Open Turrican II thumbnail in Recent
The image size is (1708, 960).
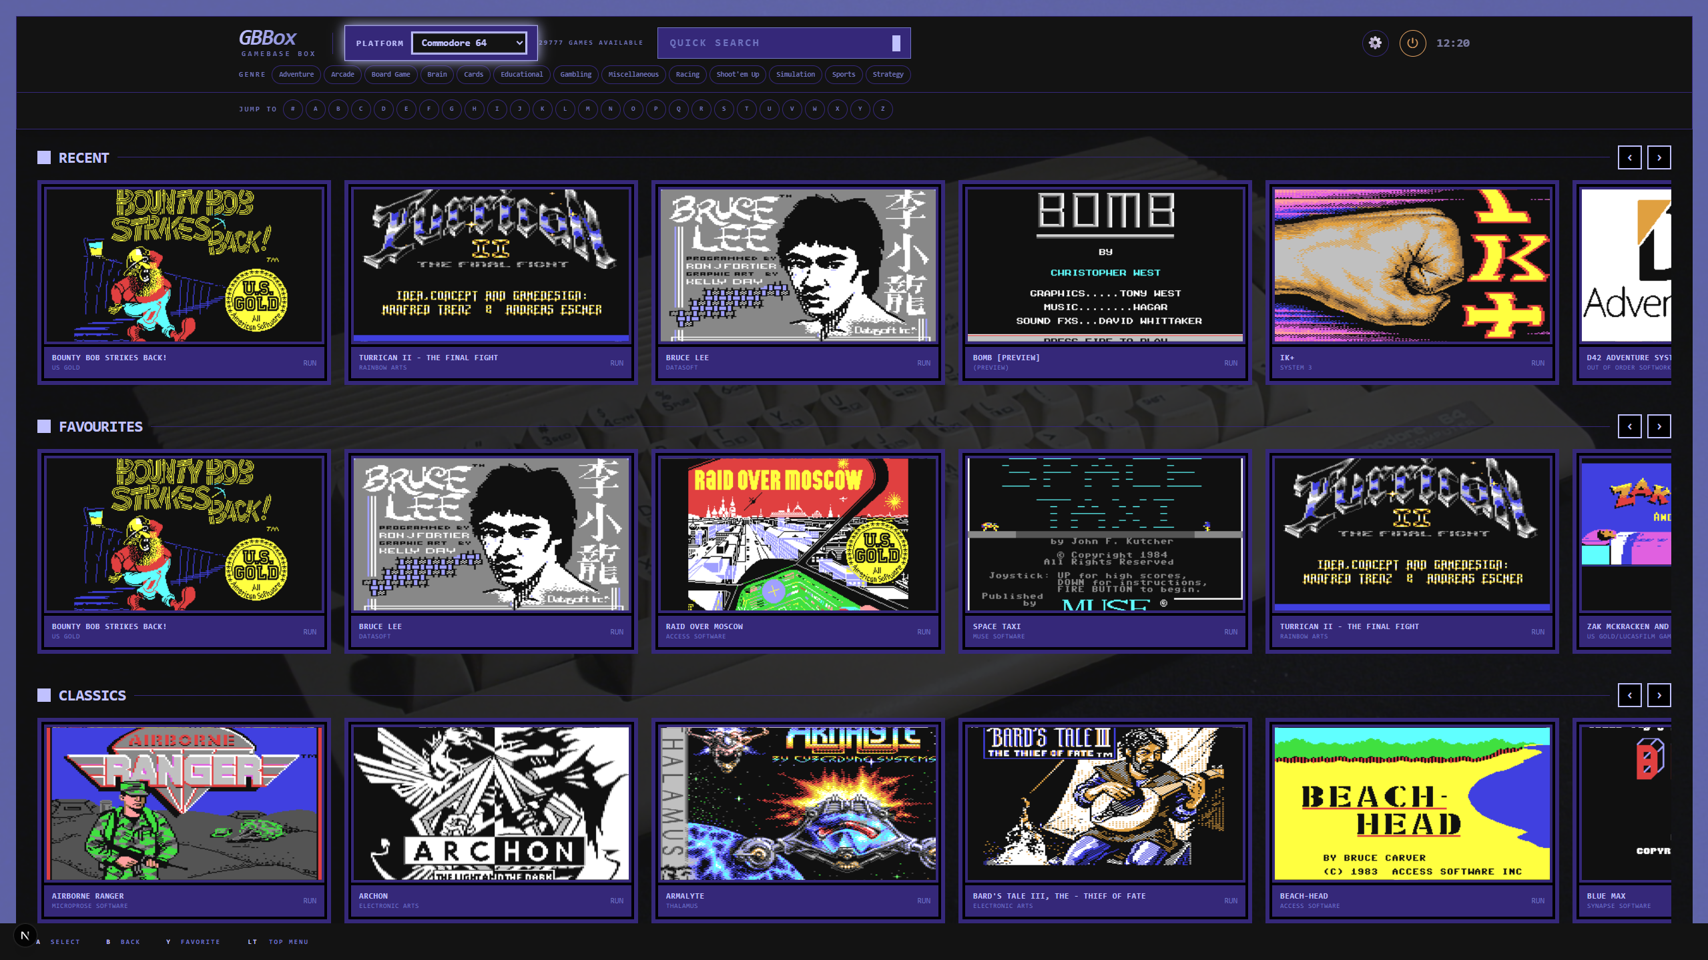coord(491,265)
